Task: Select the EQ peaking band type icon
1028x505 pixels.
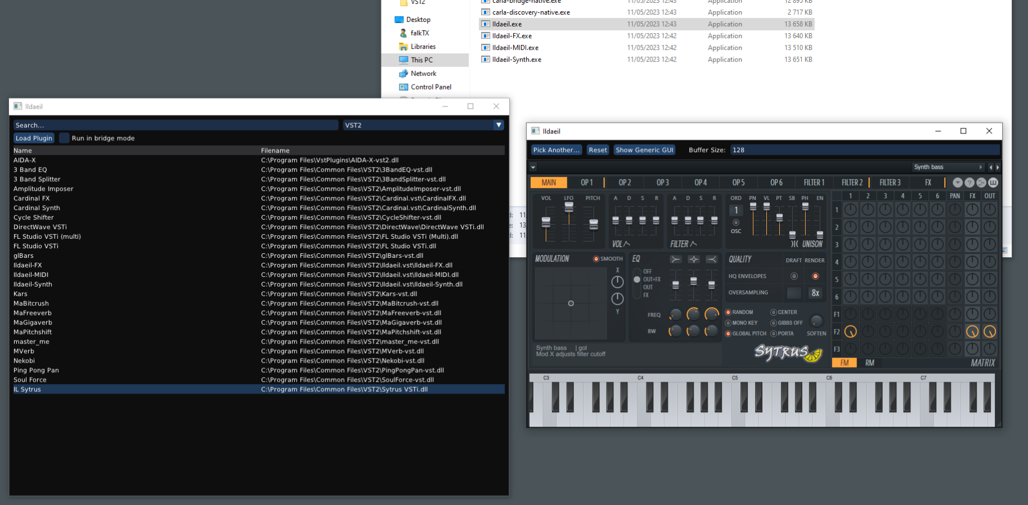Action: coord(694,259)
